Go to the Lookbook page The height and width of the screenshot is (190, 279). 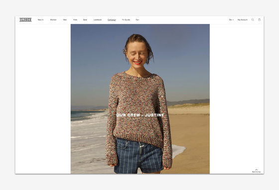(x=98, y=20)
